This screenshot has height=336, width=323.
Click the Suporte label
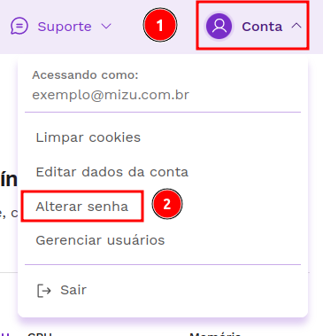point(65,27)
